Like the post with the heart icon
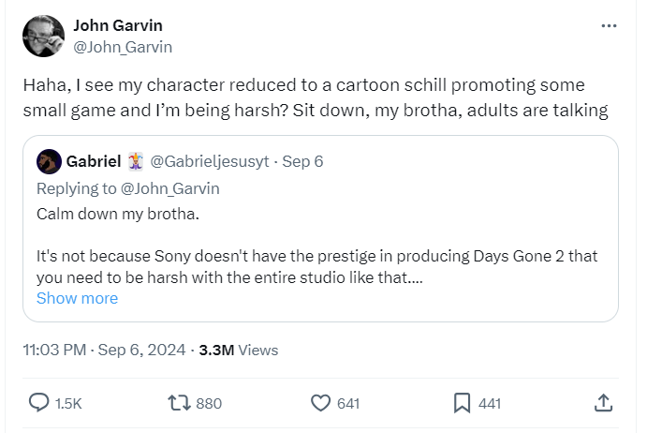Image resolution: width=647 pixels, height=433 pixels. pos(321,403)
